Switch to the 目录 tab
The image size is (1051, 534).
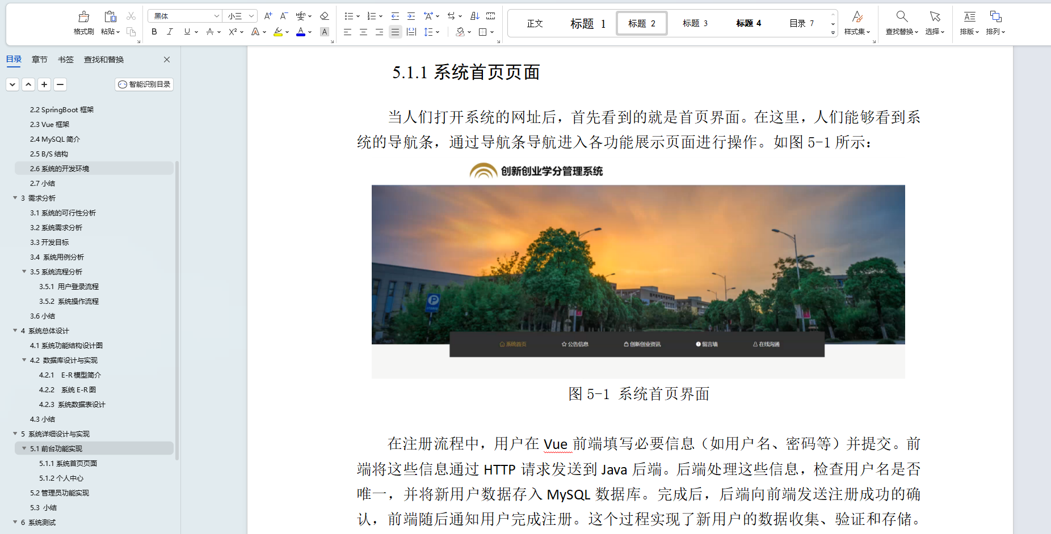click(14, 60)
